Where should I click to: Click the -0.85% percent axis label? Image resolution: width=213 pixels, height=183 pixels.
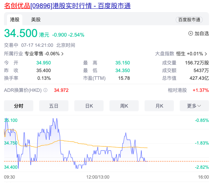point(202,120)
